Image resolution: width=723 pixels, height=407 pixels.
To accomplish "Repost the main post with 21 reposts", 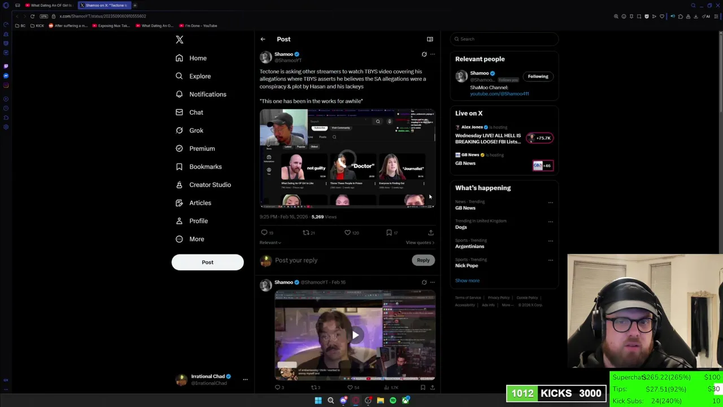I will (x=308, y=232).
